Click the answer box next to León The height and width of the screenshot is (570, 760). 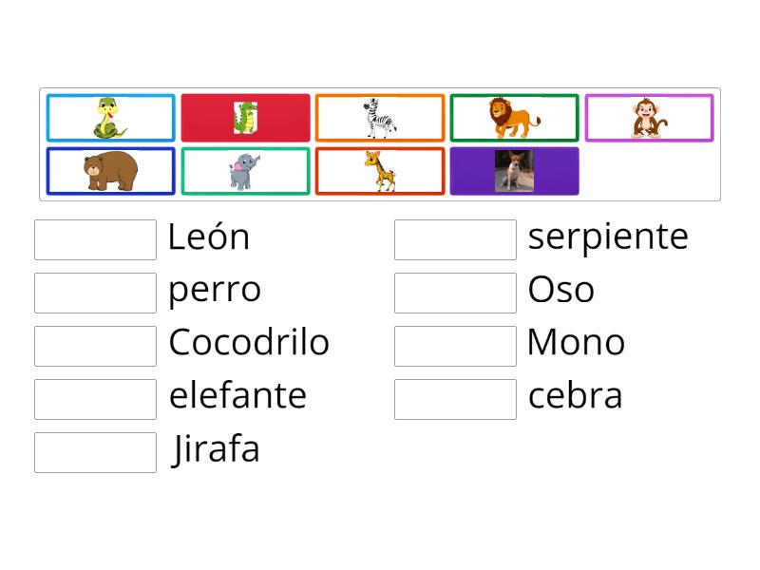[94, 238]
